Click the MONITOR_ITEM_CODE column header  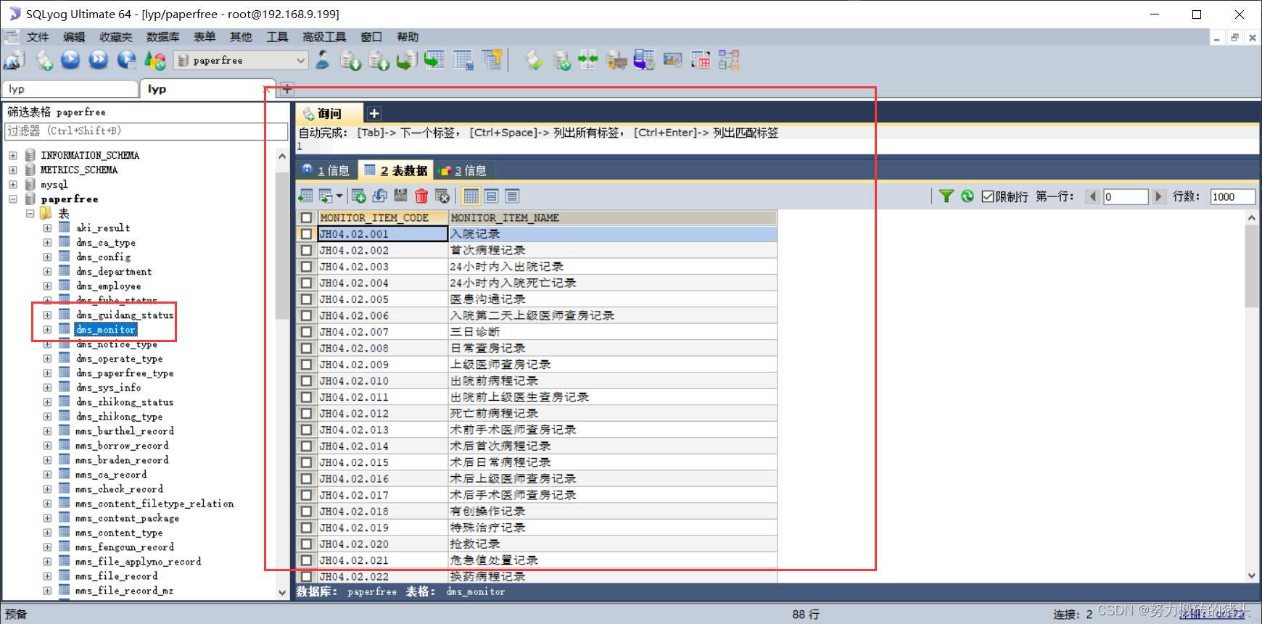(383, 217)
